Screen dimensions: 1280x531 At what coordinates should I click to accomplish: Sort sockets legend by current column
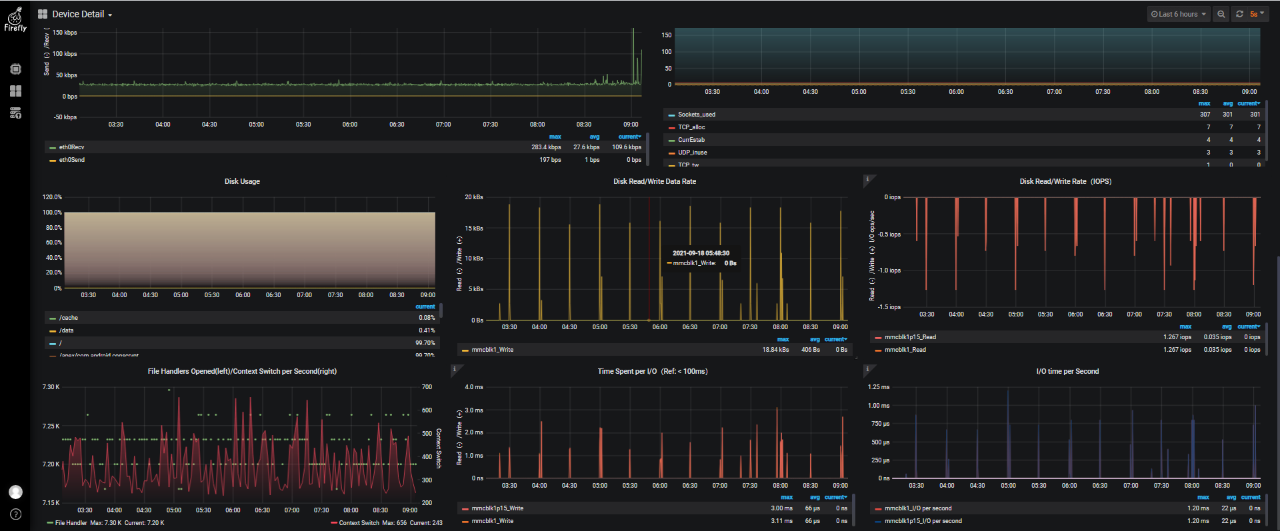pos(1249,103)
